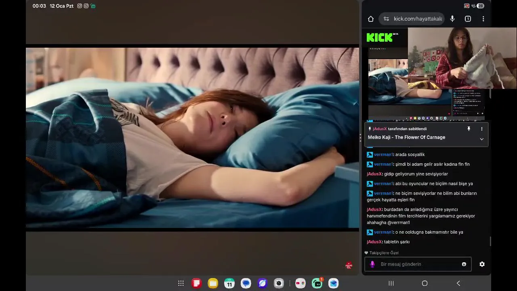Expand the pinned message chevron
This screenshot has height=291, width=517.
[x=481, y=139]
